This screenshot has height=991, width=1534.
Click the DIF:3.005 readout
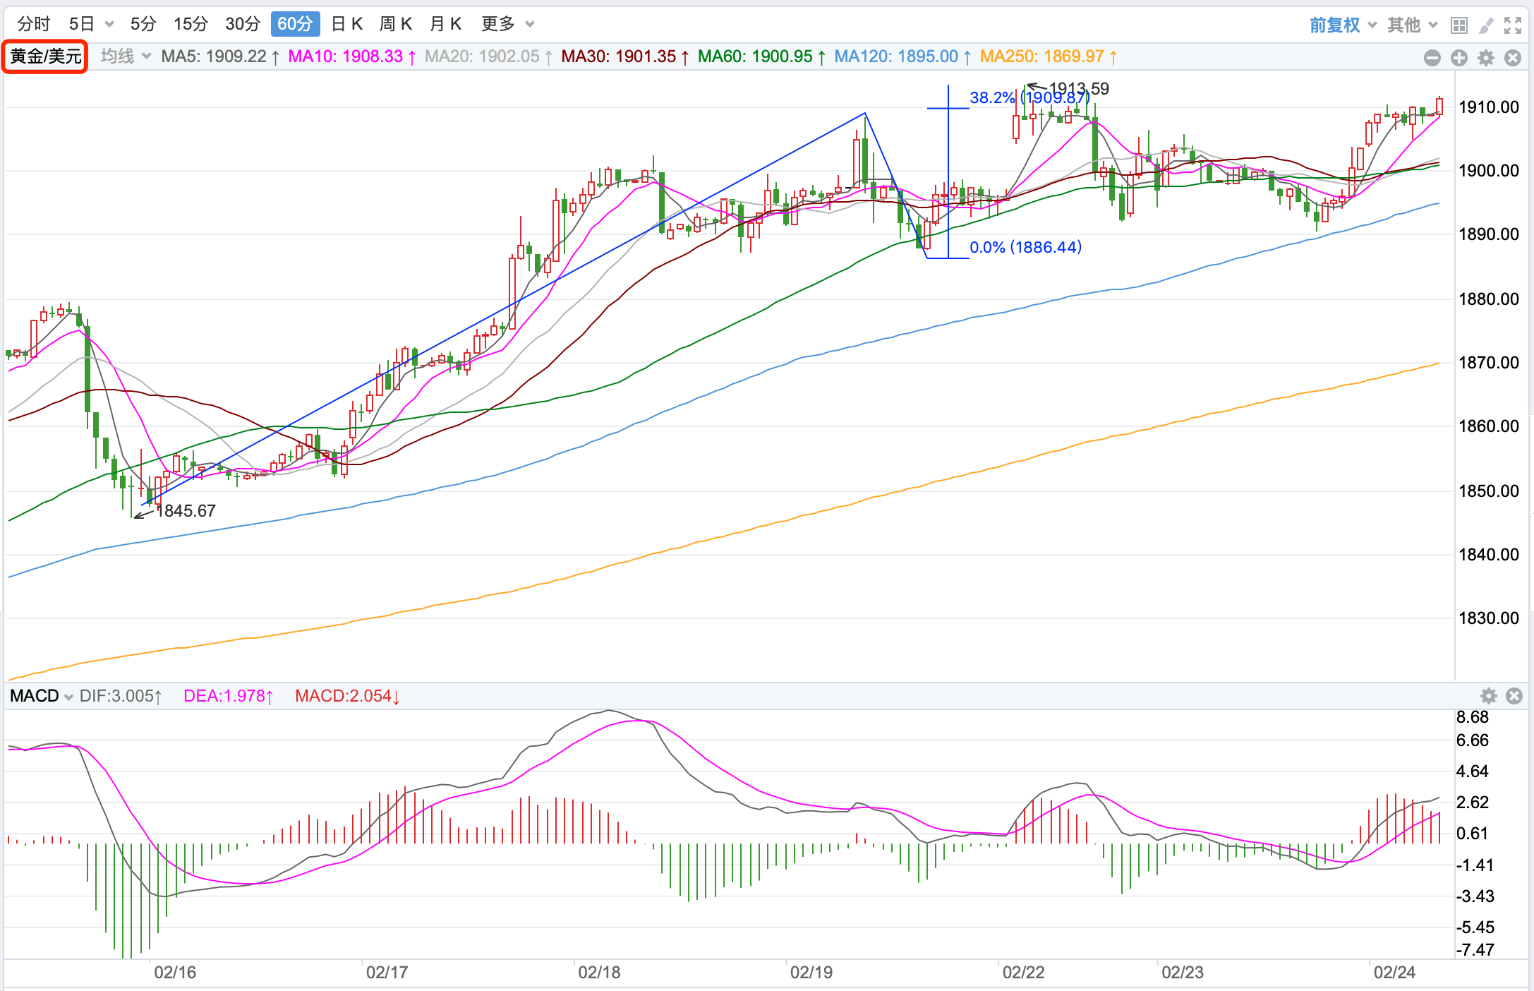pyautogui.click(x=121, y=696)
